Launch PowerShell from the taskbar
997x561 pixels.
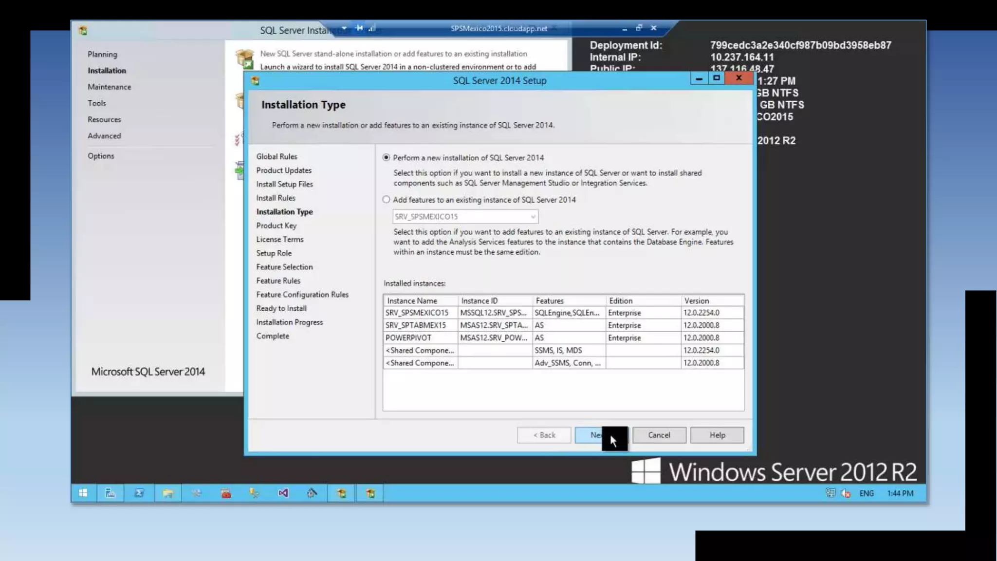click(139, 493)
